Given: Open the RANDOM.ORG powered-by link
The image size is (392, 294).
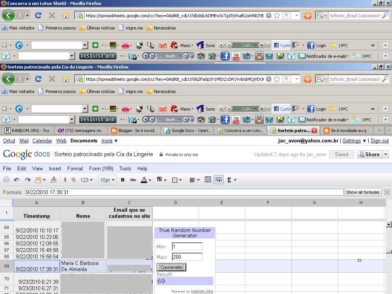Looking at the screenshot, I should [x=202, y=291].
